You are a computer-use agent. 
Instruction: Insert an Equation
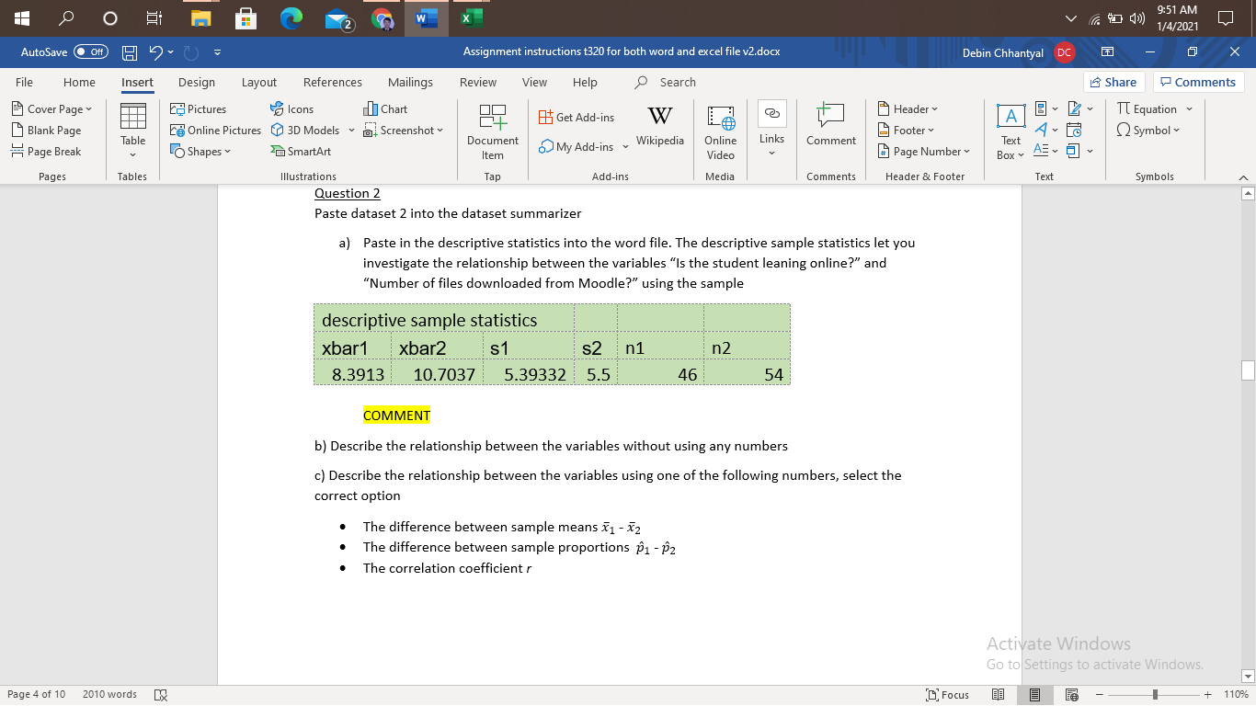coord(1148,108)
